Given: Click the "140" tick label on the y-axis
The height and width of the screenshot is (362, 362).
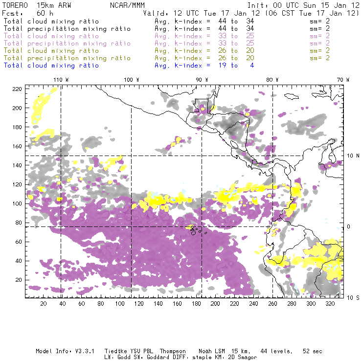Looking at the screenshot, I should (17, 165).
